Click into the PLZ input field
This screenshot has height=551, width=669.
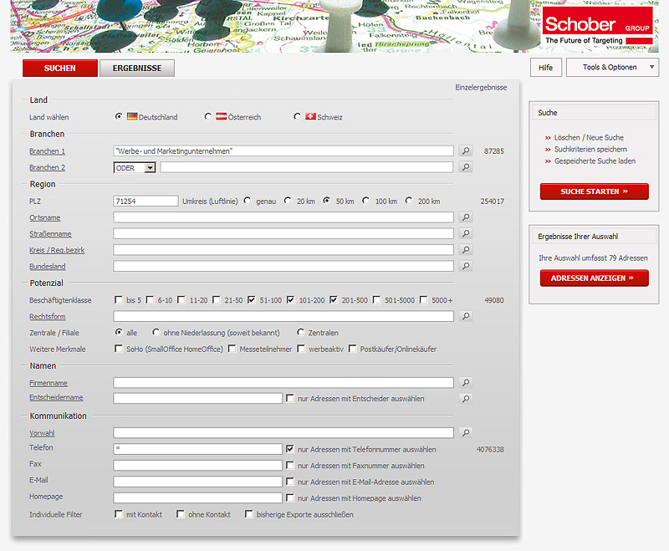[x=146, y=201]
